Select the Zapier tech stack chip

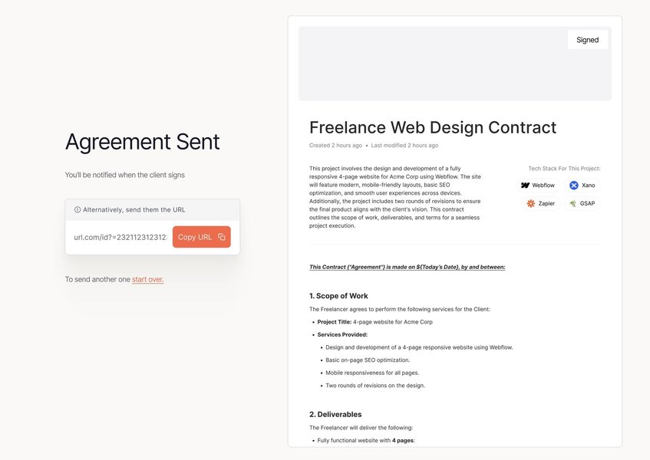[540, 203]
